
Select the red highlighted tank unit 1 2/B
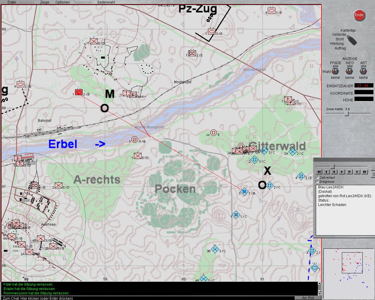coord(79,92)
